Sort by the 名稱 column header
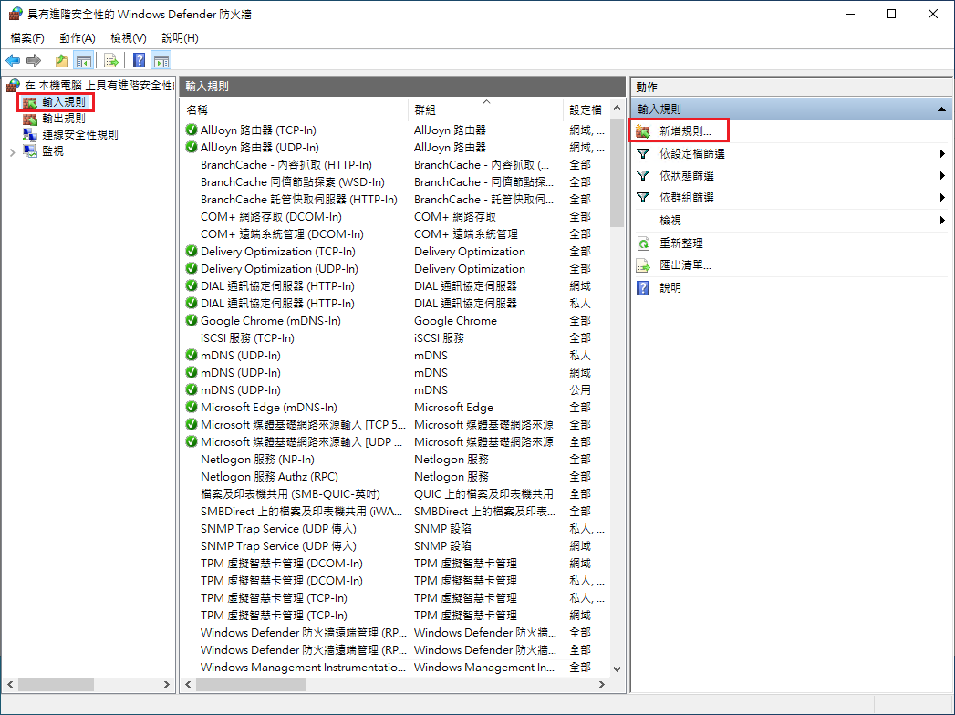The height and width of the screenshot is (715, 955). click(x=296, y=110)
